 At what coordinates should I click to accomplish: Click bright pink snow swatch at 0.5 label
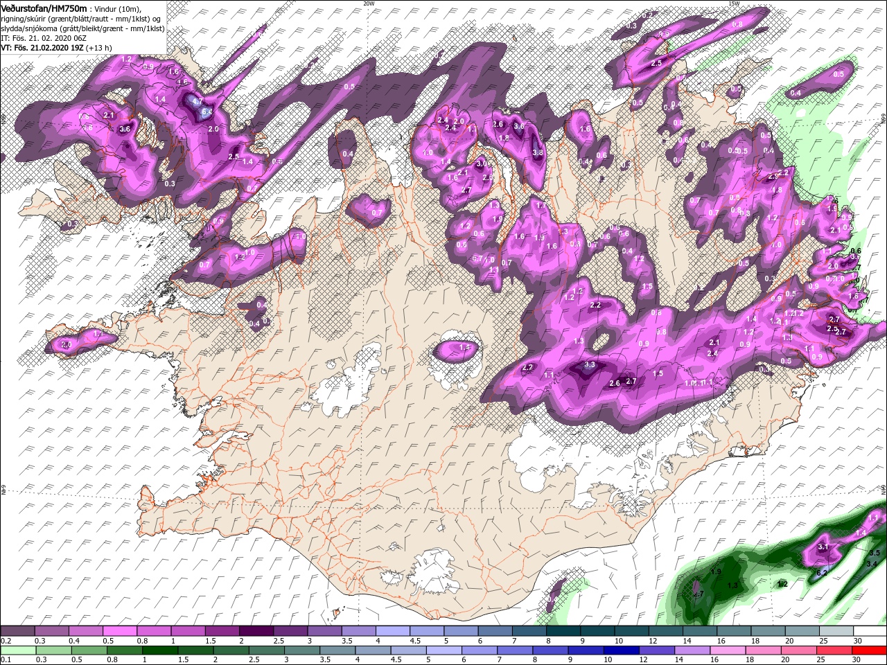(119, 631)
